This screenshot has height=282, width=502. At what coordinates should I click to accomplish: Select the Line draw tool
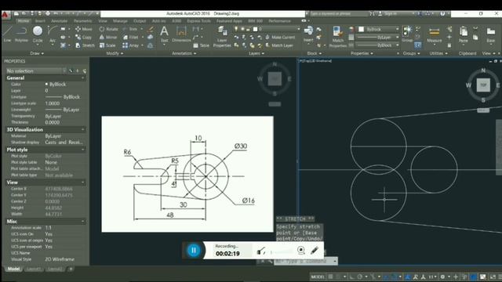point(7,34)
